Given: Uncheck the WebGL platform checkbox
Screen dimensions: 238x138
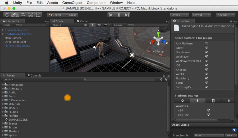Looking at the screenshot, I should point(206,74).
